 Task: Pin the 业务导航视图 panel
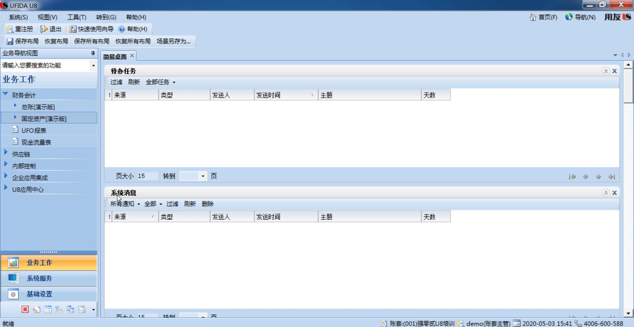(x=93, y=53)
